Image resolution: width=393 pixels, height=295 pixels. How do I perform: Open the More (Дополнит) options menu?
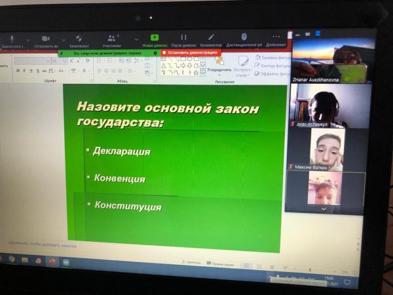point(276,37)
